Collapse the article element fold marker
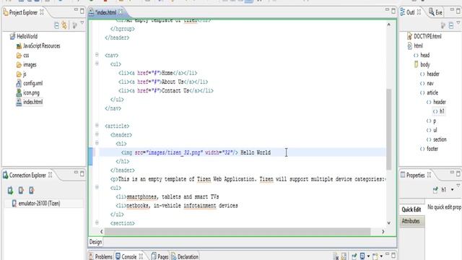The image size is (462, 260). click(97, 125)
